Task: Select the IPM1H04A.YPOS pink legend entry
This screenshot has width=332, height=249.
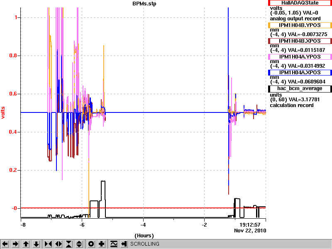Action: tap(300, 57)
